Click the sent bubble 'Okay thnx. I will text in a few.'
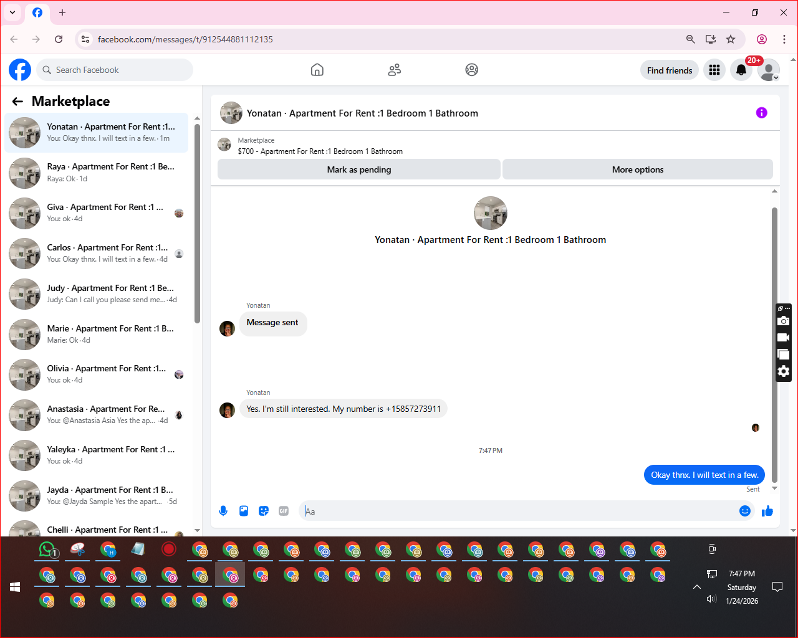Image resolution: width=798 pixels, height=638 pixels. click(704, 475)
